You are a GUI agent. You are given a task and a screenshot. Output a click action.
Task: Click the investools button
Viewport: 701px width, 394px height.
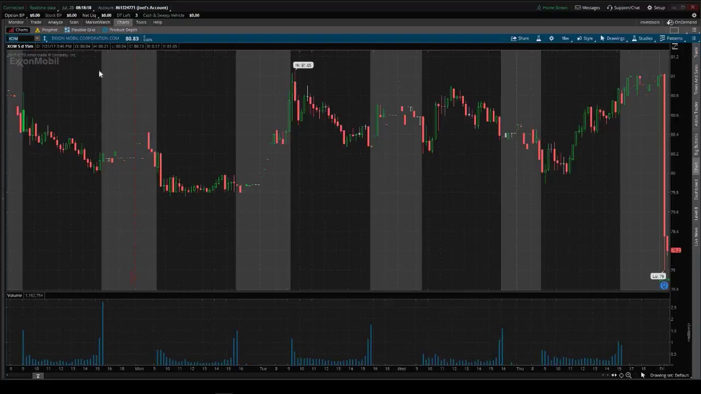tap(650, 22)
